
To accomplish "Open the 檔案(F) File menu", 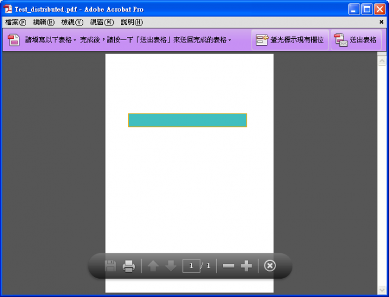I will point(16,22).
